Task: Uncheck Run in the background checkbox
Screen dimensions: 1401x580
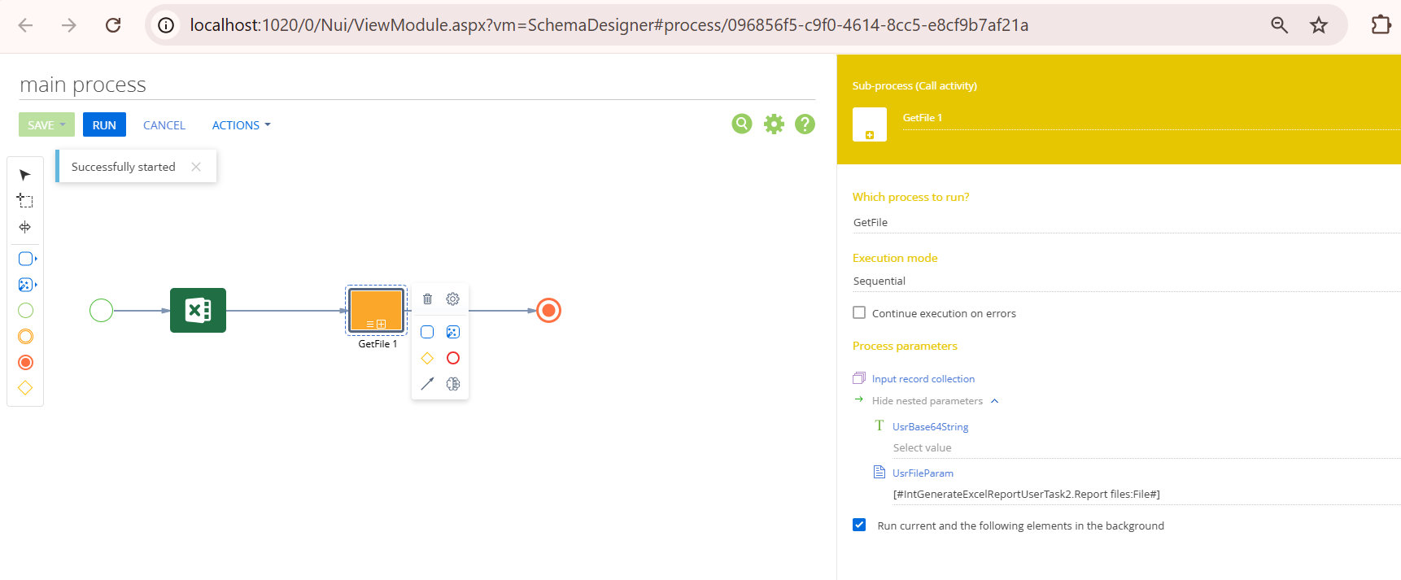Action: click(859, 525)
